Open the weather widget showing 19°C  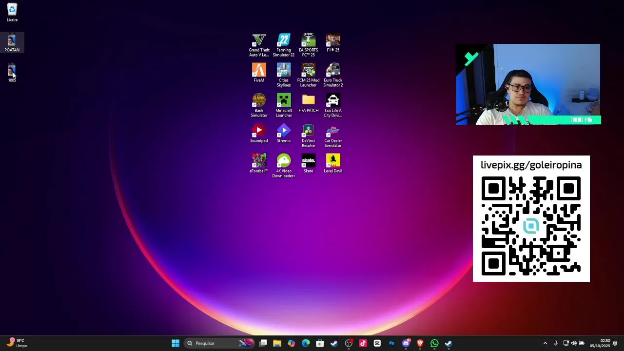17,343
